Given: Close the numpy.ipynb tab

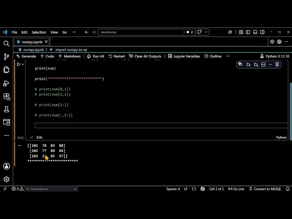Looking at the screenshot, I should (46, 42).
